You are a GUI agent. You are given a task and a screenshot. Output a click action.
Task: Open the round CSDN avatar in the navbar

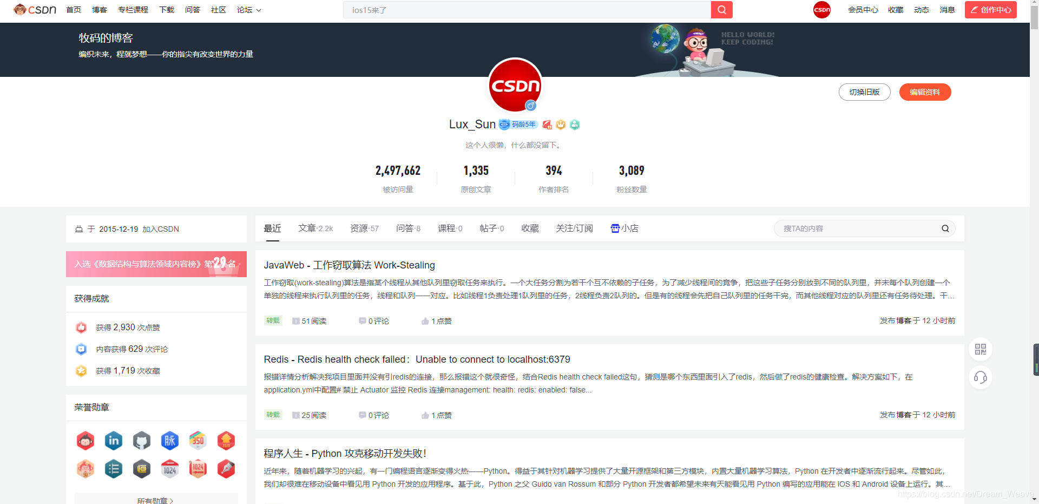[x=821, y=10]
